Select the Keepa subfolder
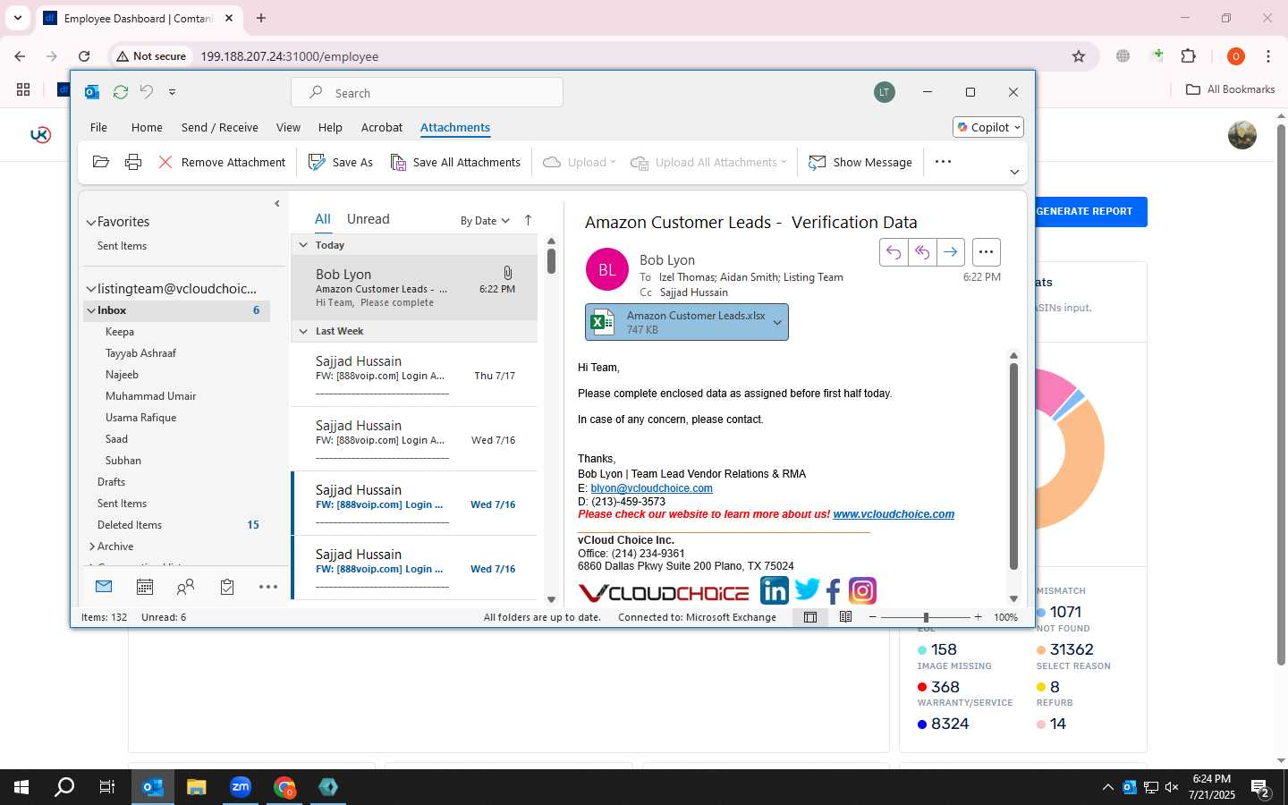 (x=120, y=332)
